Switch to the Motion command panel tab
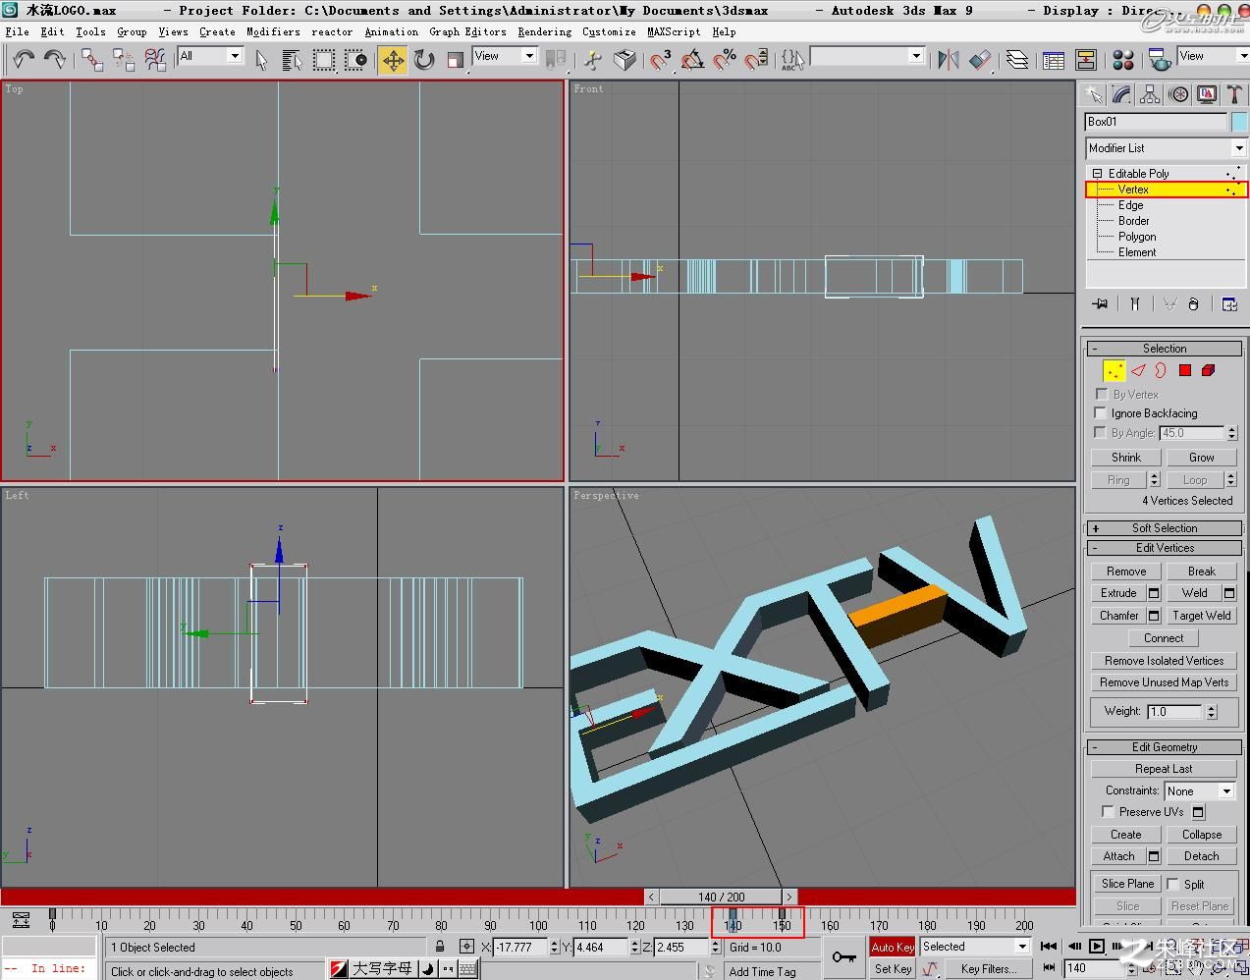The width and height of the screenshot is (1250, 980). [x=1178, y=94]
